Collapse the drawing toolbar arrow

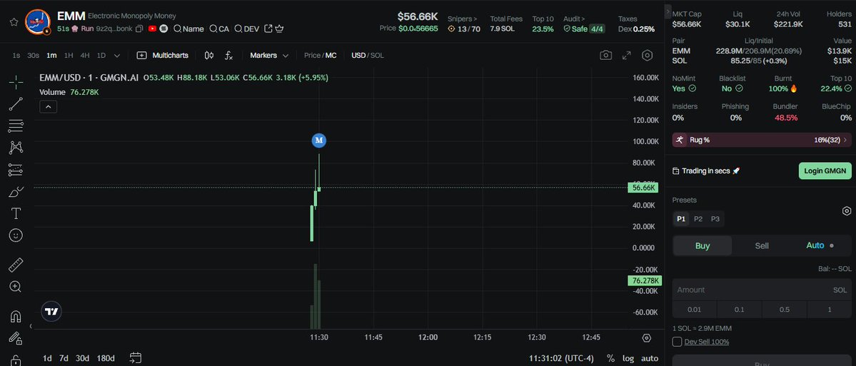[x=31, y=326]
